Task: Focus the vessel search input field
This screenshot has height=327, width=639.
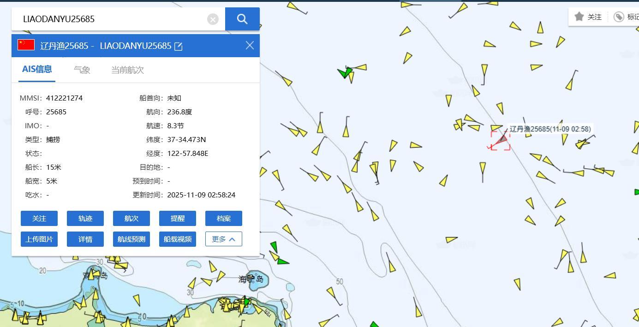Action: click(111, 19)
